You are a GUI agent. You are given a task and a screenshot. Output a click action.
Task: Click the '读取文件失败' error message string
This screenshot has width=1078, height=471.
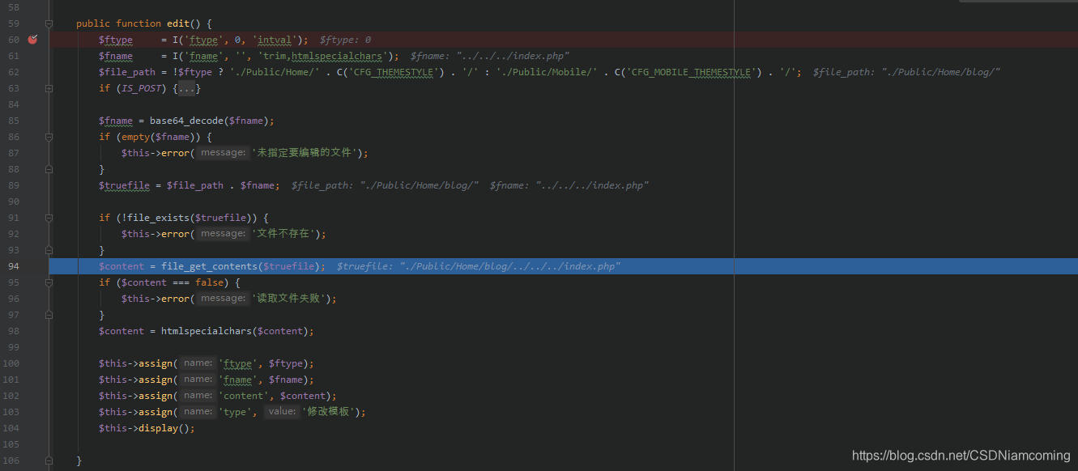[288, 299]
